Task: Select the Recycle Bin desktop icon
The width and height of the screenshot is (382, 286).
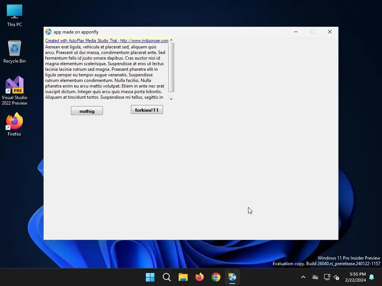Action: pos(15,52)
